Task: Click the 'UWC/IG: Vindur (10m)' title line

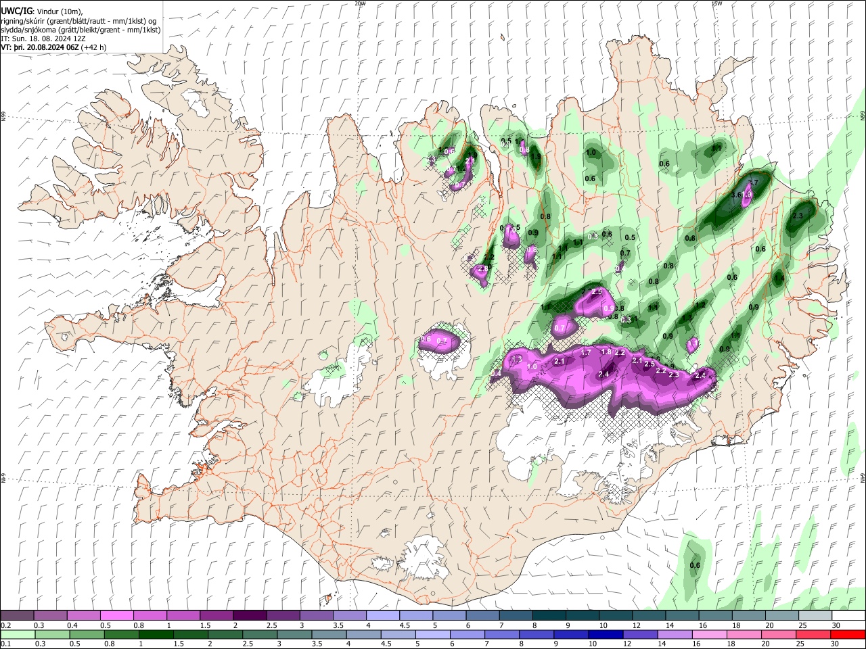Action: coord(41,11)
